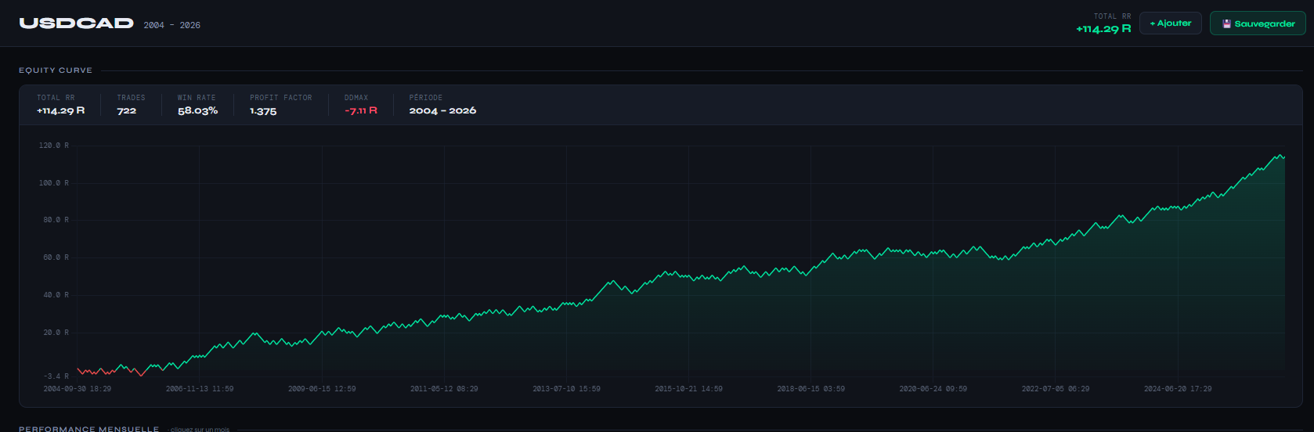Click the 2013-07-10 15:59 date label
The width and height of the screenshot is (1314, 432).
566,389
